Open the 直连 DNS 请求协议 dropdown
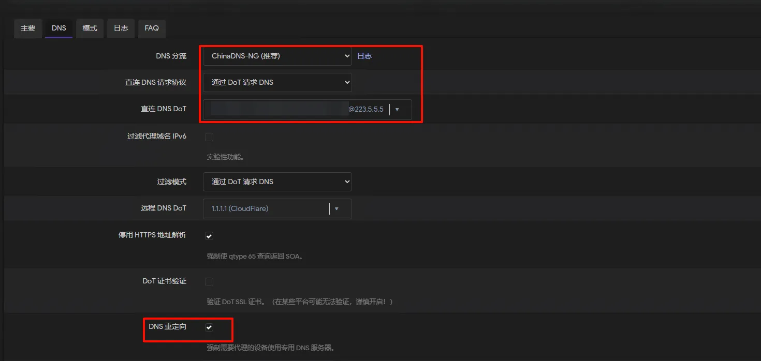 277,82
